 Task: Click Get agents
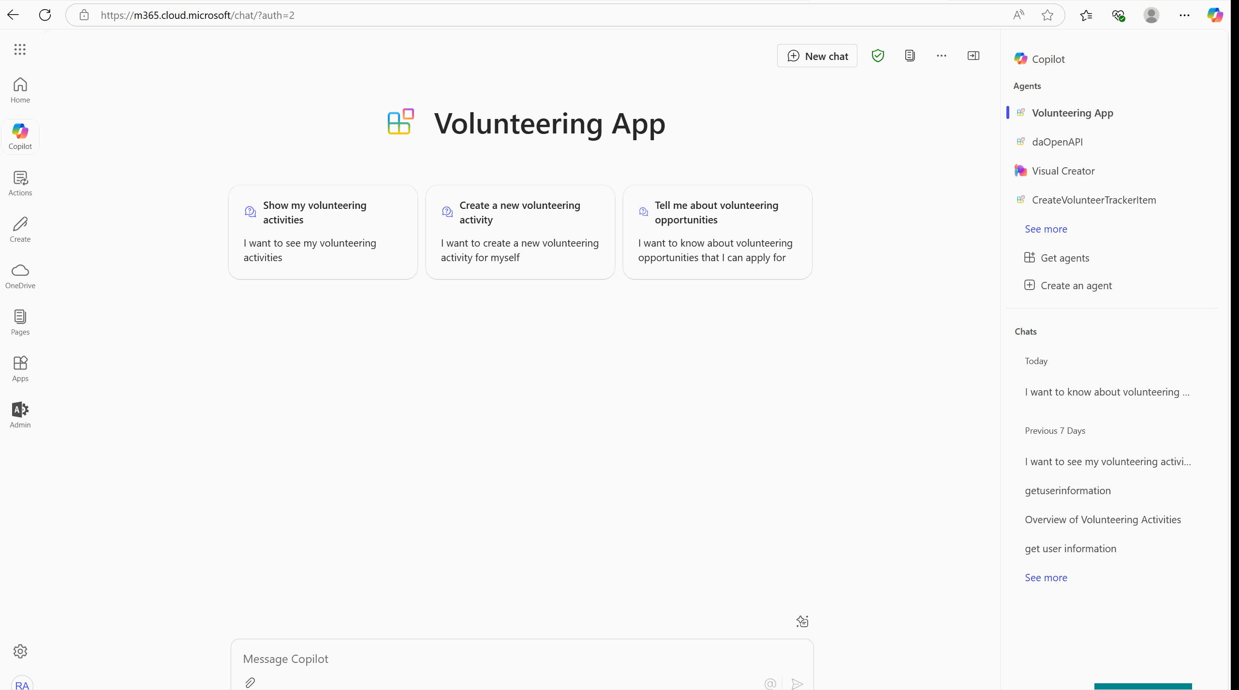(1057, 258)
